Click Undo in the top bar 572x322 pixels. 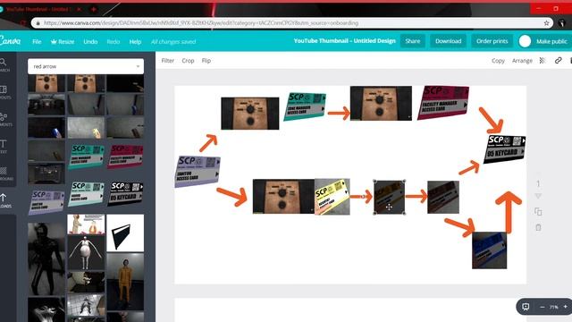[90, 42]
